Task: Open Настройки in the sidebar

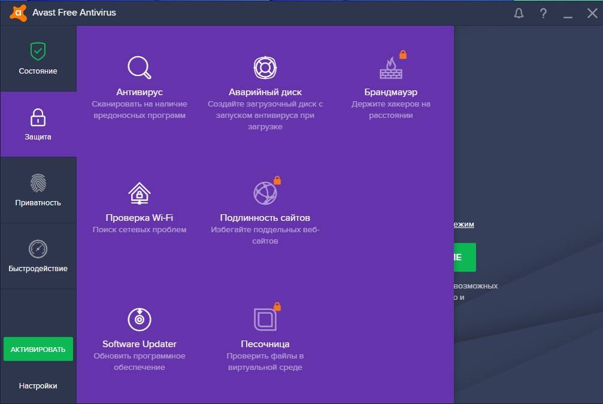Action: click(38, 385)
